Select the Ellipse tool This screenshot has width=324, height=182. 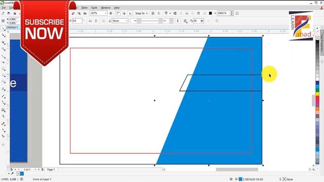click(x=3, y=75)
